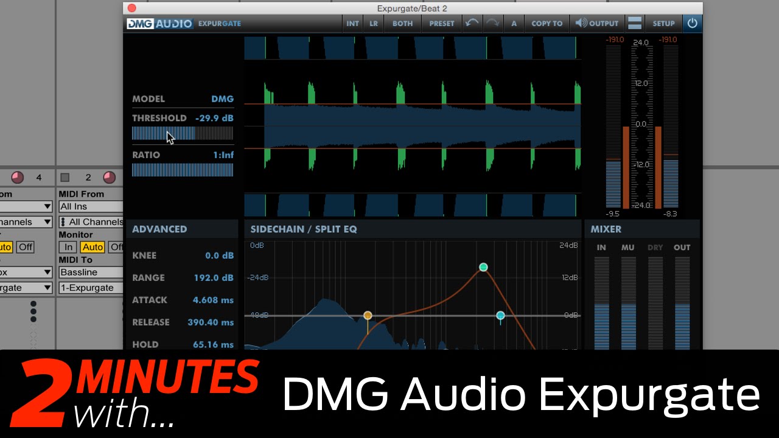779x438 pixels.
Task: Toggle the BOTH channels button
Action: pyautogui.click(x=402, y=23)
